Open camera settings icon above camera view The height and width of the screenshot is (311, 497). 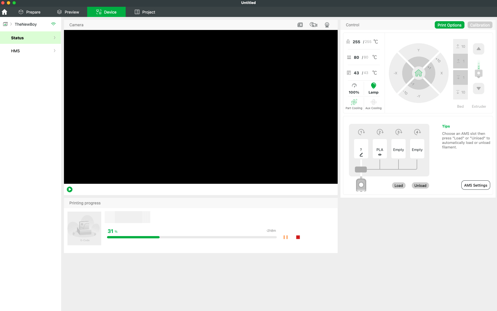pos(327,25)
